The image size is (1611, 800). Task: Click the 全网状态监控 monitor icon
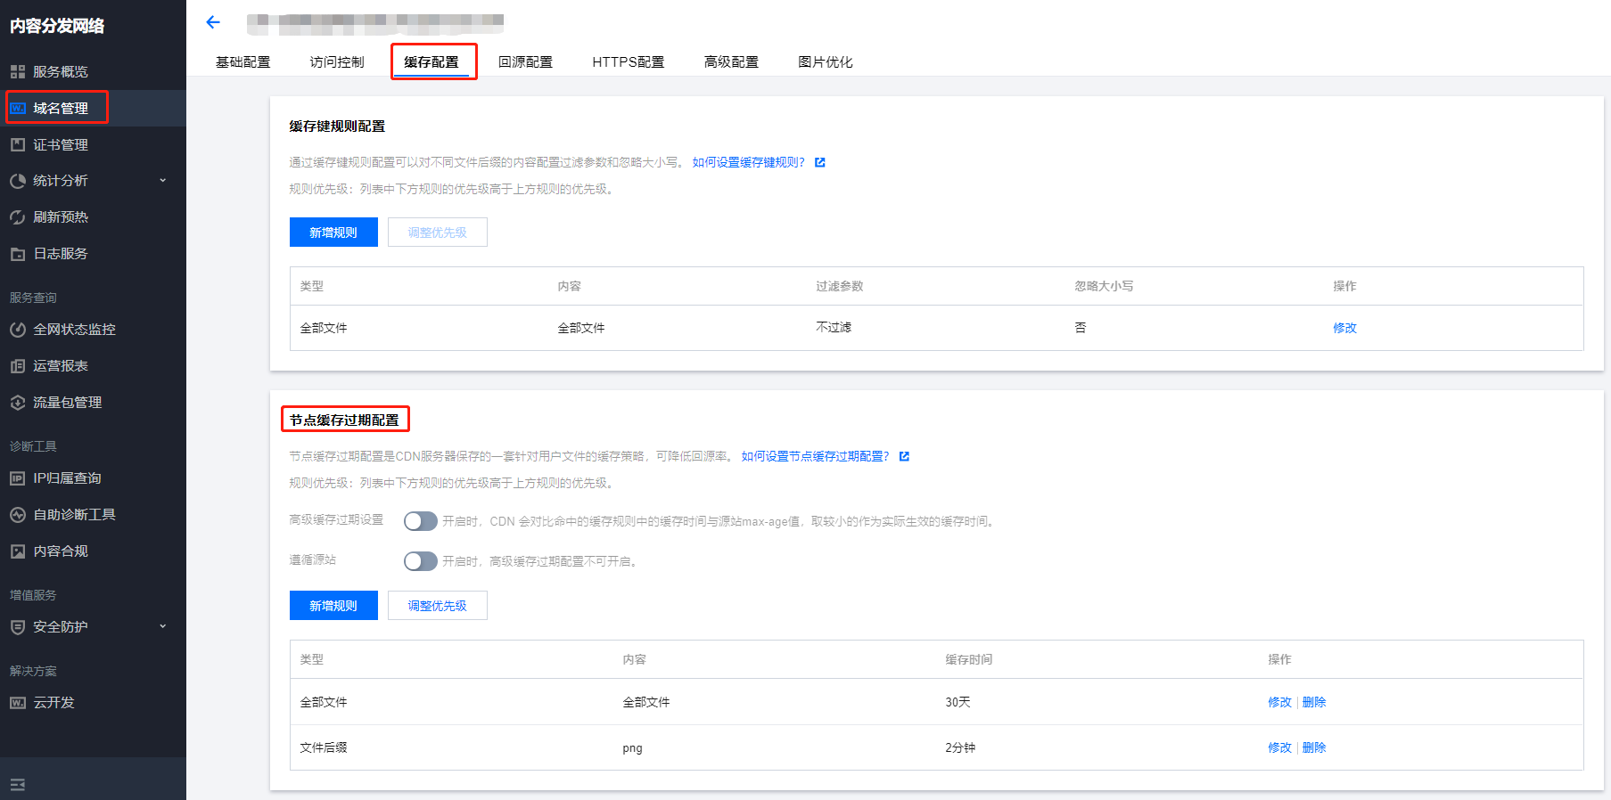[x=18, y=330]
